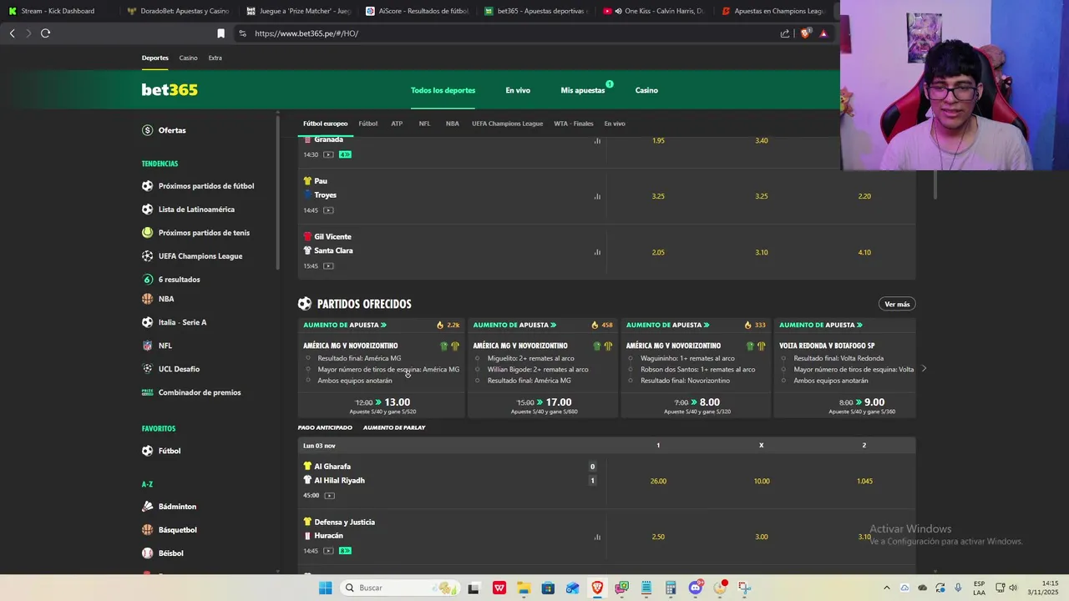1069x601 pixels.
Task: Click video icon for Gil Vicente match
Action: point(328,266)
